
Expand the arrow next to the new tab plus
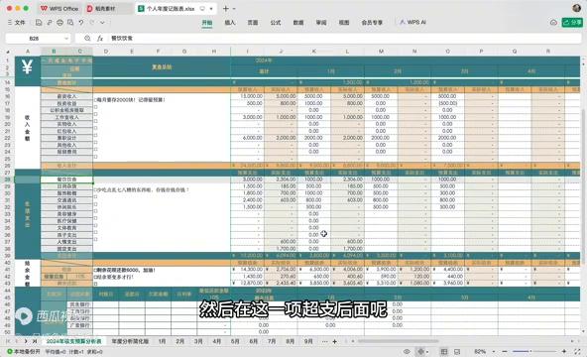tap(234, 8)
